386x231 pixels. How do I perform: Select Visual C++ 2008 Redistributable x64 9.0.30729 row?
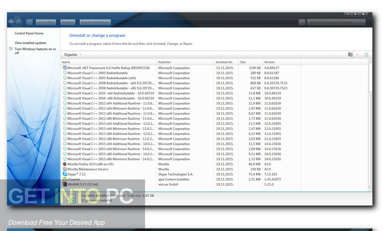[x=181, y=83]
